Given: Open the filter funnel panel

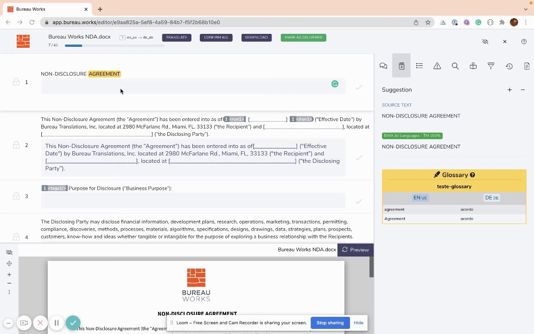Looking at the screenshot, I should point(491,66).
